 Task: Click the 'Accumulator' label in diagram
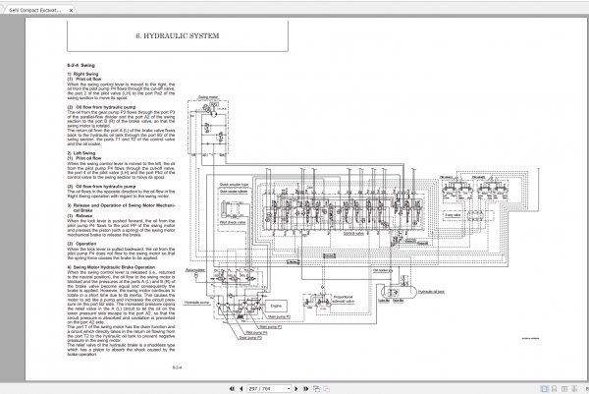pyautogui.click(x=195, y=270)
